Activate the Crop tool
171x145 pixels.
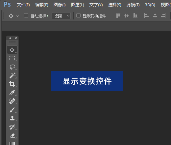point(12,84)
